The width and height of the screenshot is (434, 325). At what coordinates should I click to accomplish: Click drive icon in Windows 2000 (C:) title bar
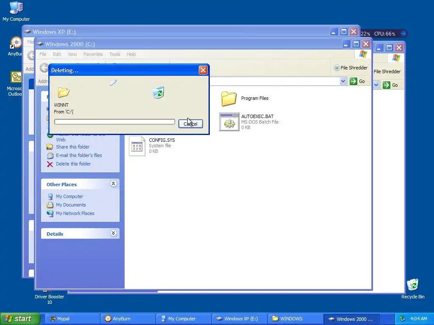(40, 44)
